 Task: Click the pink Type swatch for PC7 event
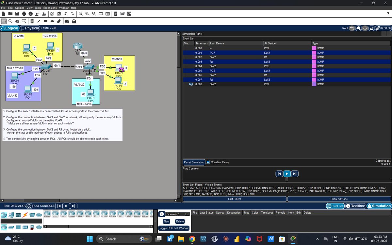314,48
